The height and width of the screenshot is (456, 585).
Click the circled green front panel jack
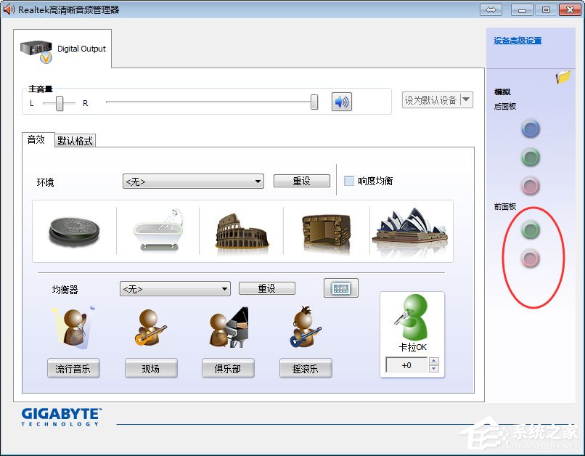point(531,230)
